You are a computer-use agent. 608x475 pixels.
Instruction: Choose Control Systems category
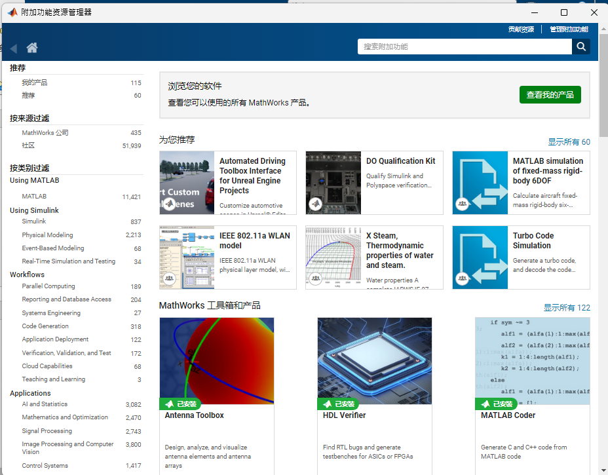pyautogui.click(x=45, y=466)
